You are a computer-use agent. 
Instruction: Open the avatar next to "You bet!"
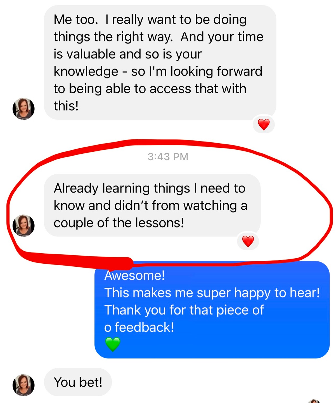[x=23, y=385]
